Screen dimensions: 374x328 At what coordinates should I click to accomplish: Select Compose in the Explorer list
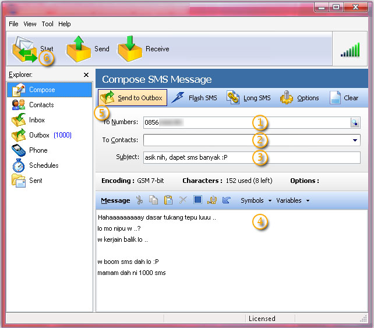(50, 90)
